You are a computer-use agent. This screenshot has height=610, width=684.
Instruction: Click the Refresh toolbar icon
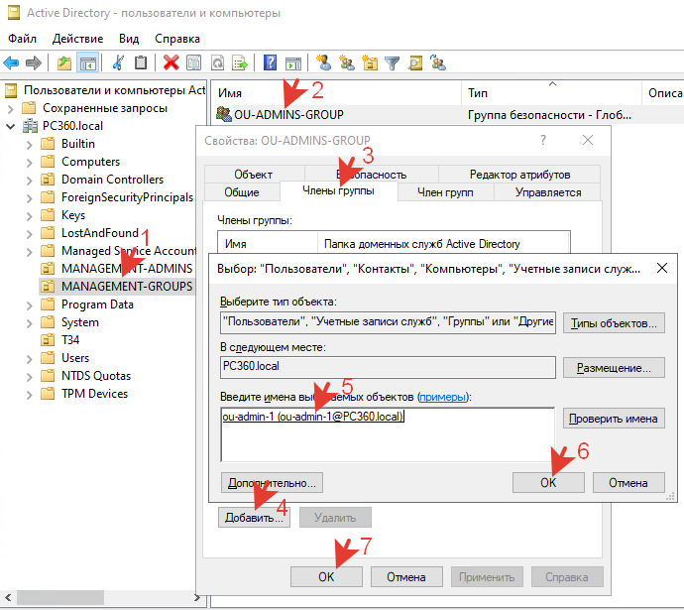coord(216,62)
